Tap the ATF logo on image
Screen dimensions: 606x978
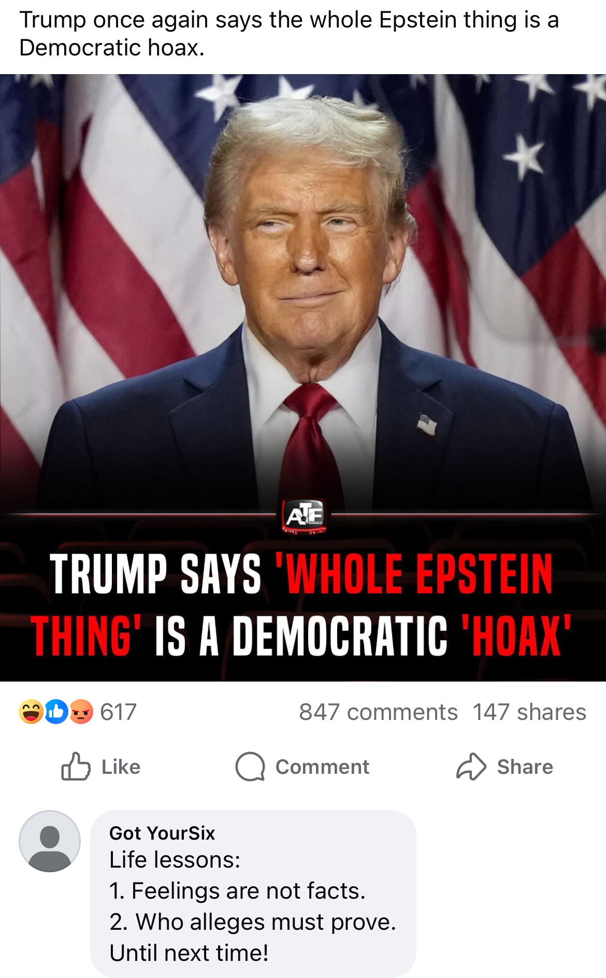[305, 516]
